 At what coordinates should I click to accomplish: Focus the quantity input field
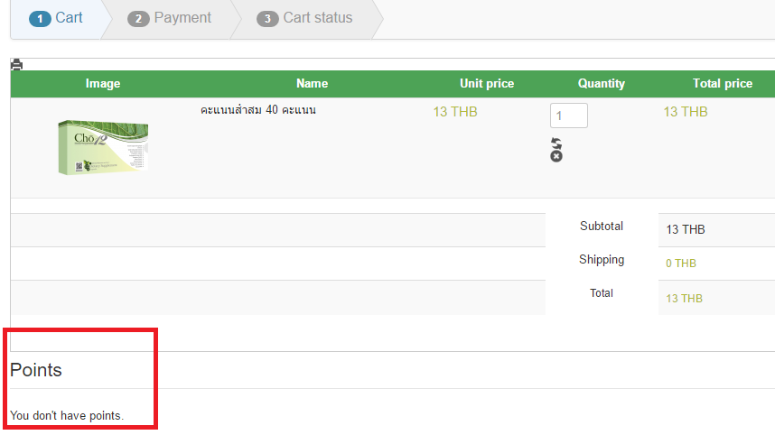tap(568, 116)
